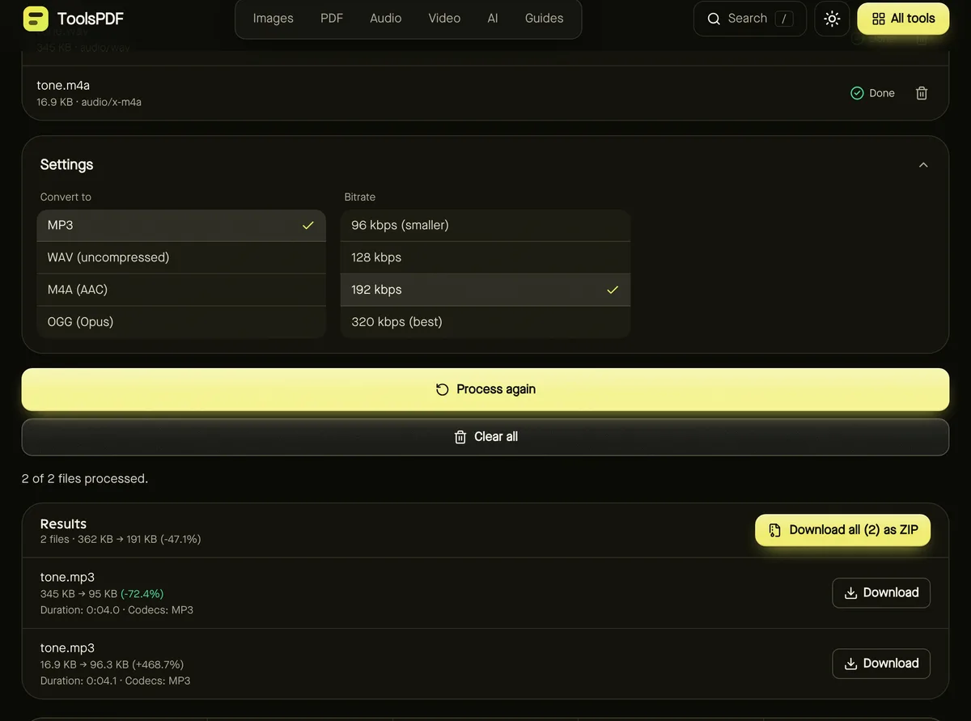Open the Images menu
971x721 pixels.
coord(273,18)
